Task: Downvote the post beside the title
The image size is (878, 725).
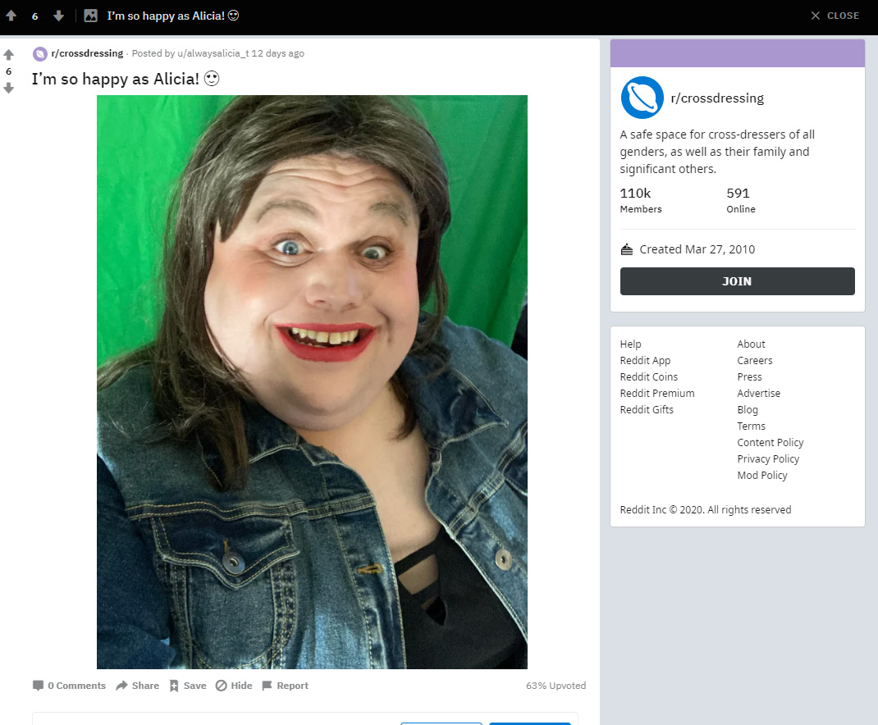Action: point(8,88)
